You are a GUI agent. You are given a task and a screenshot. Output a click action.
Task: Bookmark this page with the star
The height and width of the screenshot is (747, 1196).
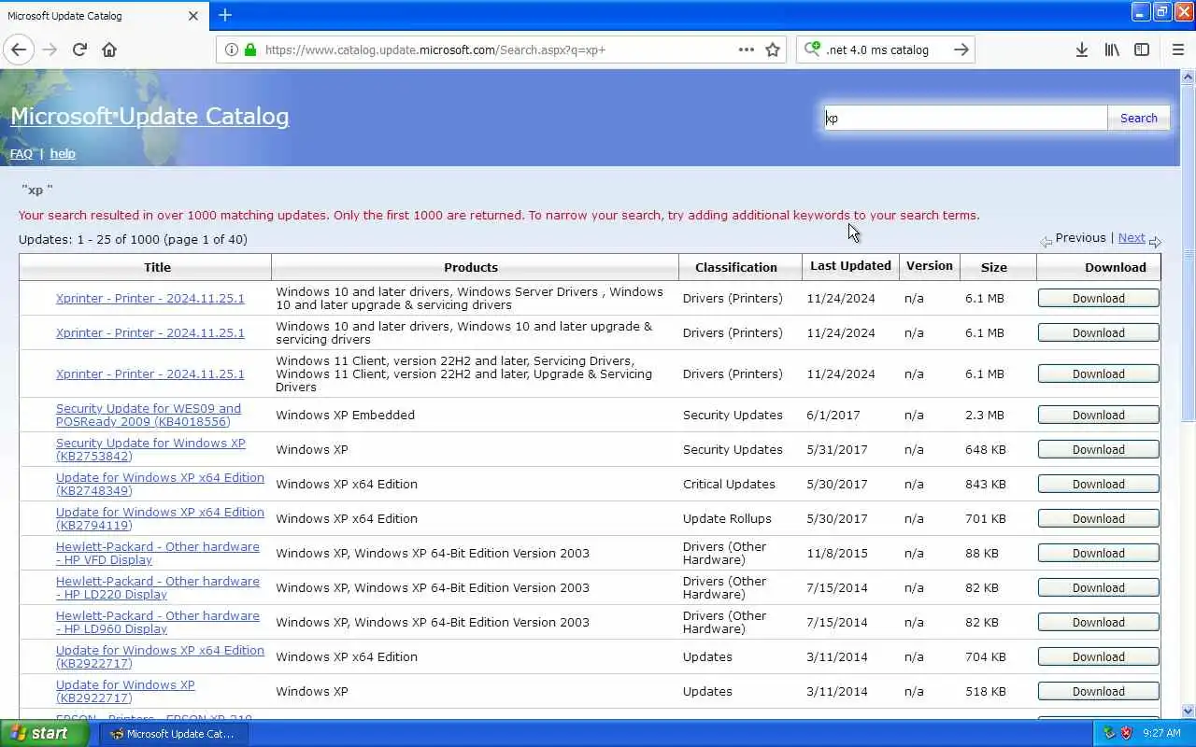coord(773,49)
